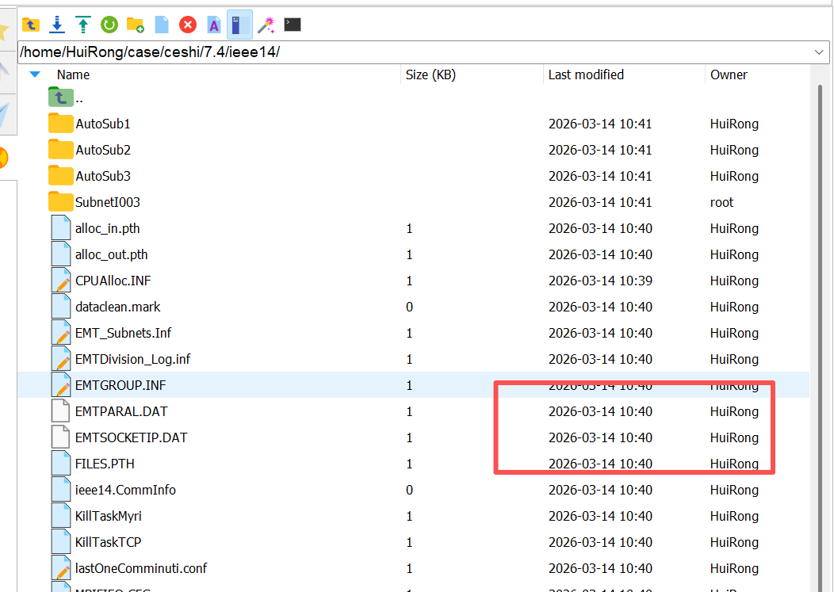Sort by the Last modified column header

(586, 74)
